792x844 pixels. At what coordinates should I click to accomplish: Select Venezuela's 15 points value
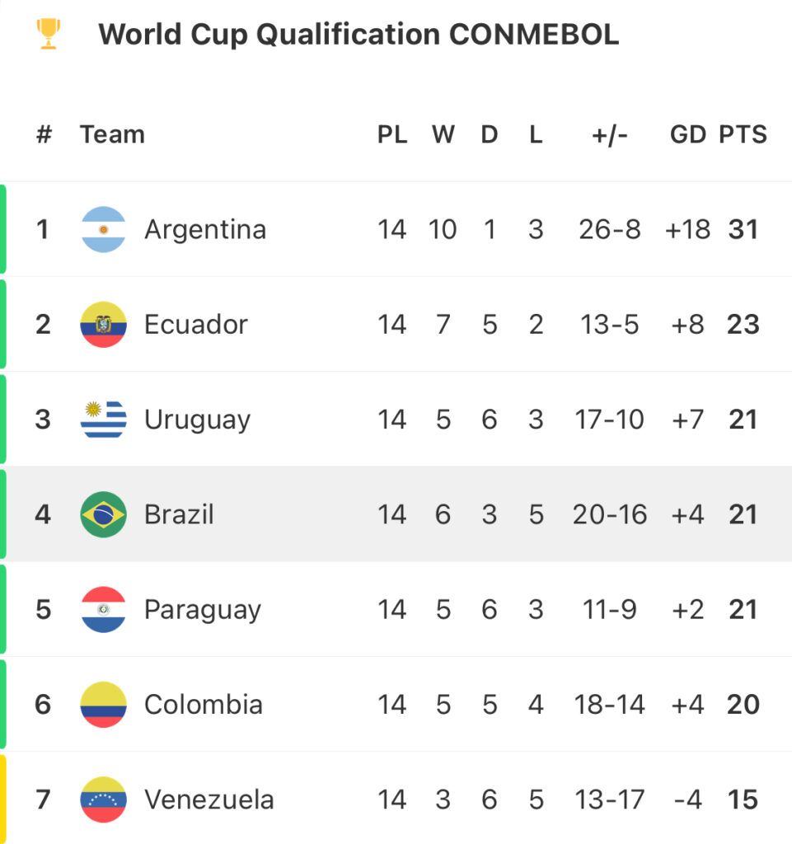click(743, 799)
